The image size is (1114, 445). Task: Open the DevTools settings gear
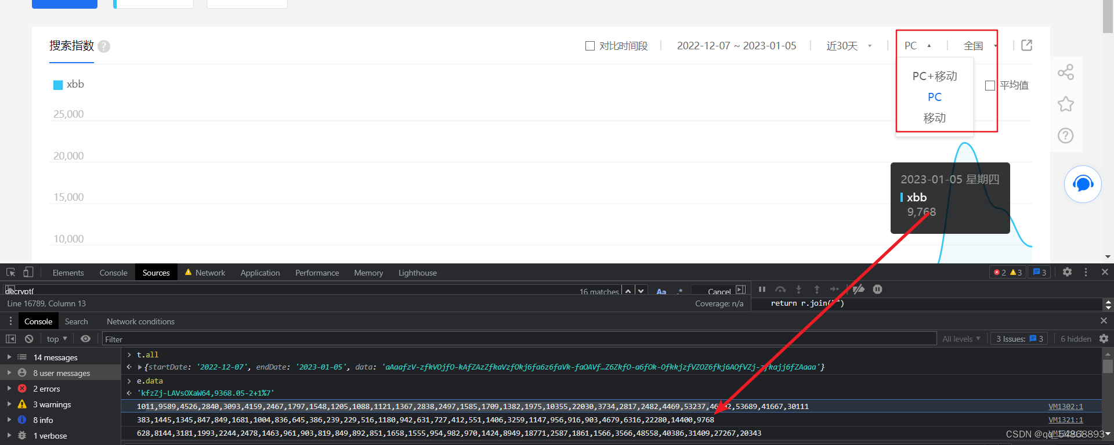point(1067,272)
